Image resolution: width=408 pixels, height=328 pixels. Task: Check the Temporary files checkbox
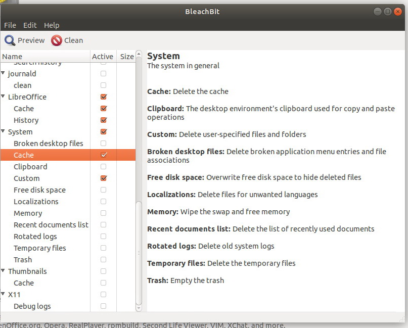[103, 248]
